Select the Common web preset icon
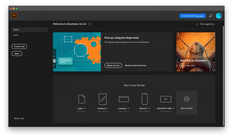This screenshot has height=138, width=233. pos(124,99)
